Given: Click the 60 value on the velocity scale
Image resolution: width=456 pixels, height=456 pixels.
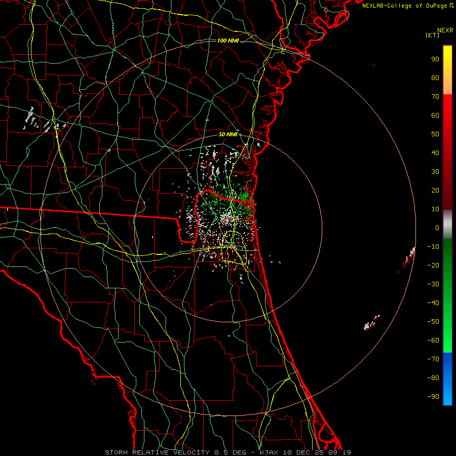Looking at the screenshot, I should point(435,115).
